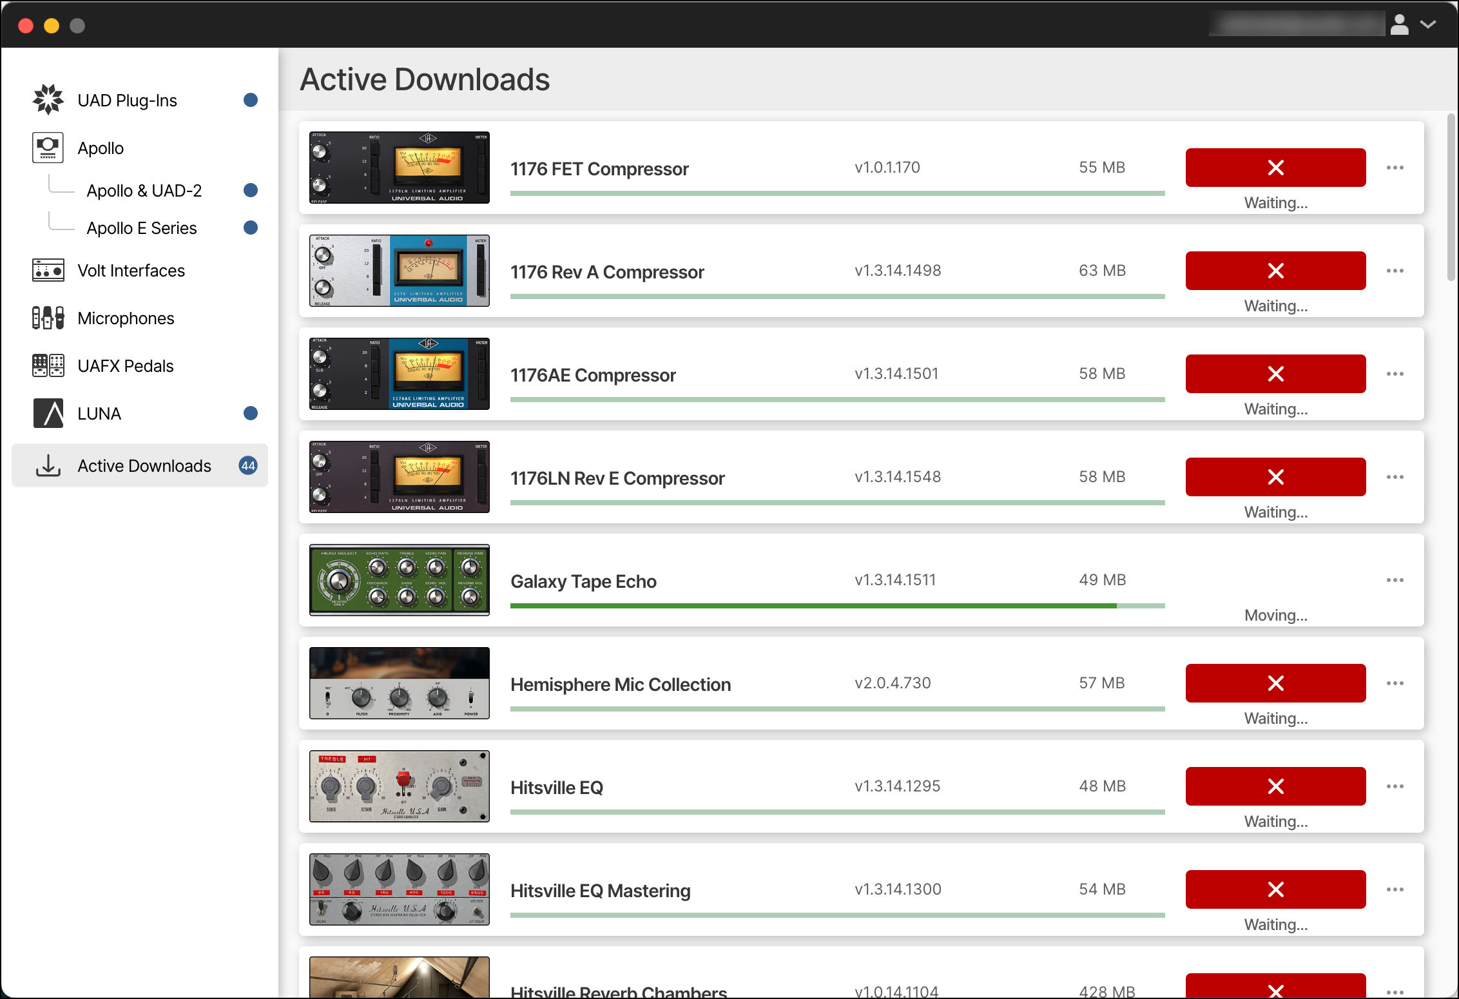1459x999 pixels.
Task: Click update dot next to UAD Plug-Ins
Action: [251, 100]
